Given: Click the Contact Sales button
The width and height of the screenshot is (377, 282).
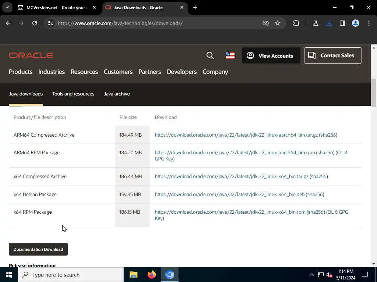Looking at the screenshot, I should click(333, 55).
